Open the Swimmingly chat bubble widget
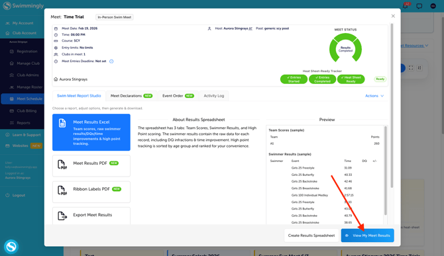The image size is (444, 256). point(11,246)
